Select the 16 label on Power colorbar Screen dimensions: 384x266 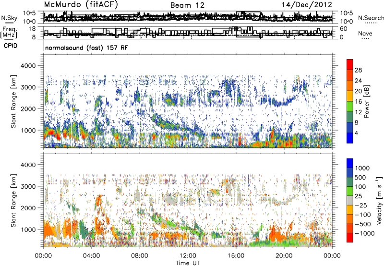click(x=358, y=102)
